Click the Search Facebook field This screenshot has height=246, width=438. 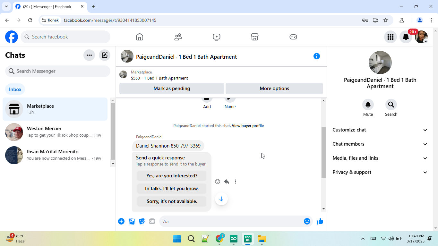click(x=65, y=37)
